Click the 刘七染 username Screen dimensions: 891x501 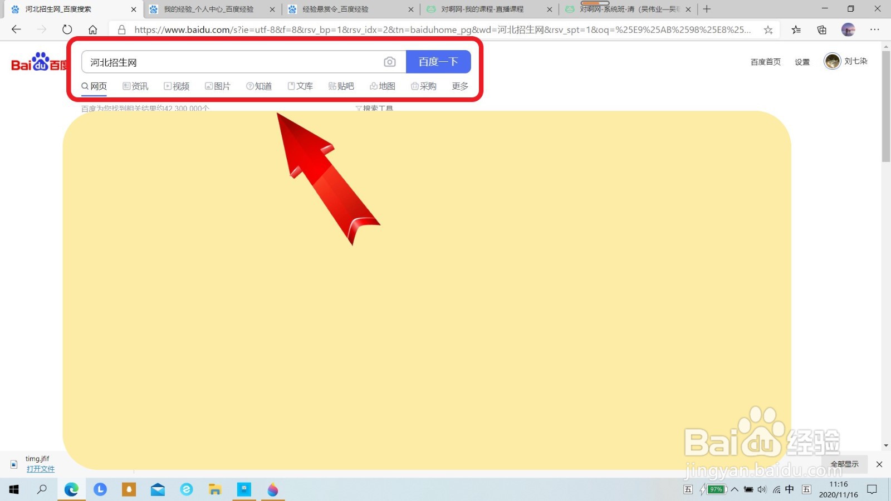click(x=856, y=61)
